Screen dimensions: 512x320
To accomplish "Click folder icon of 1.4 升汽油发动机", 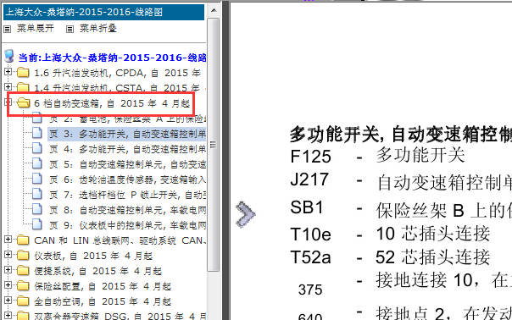I will coord(23,87).
